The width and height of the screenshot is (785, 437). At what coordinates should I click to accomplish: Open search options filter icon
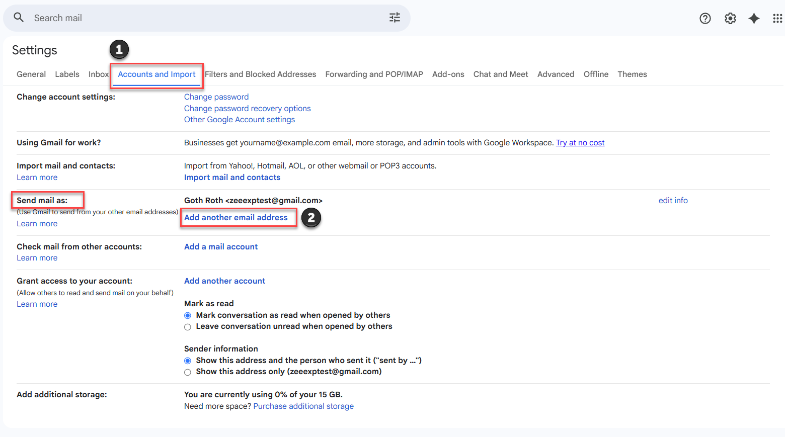(x=395, y=18)
